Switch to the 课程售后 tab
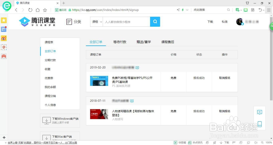 point(168,42)
